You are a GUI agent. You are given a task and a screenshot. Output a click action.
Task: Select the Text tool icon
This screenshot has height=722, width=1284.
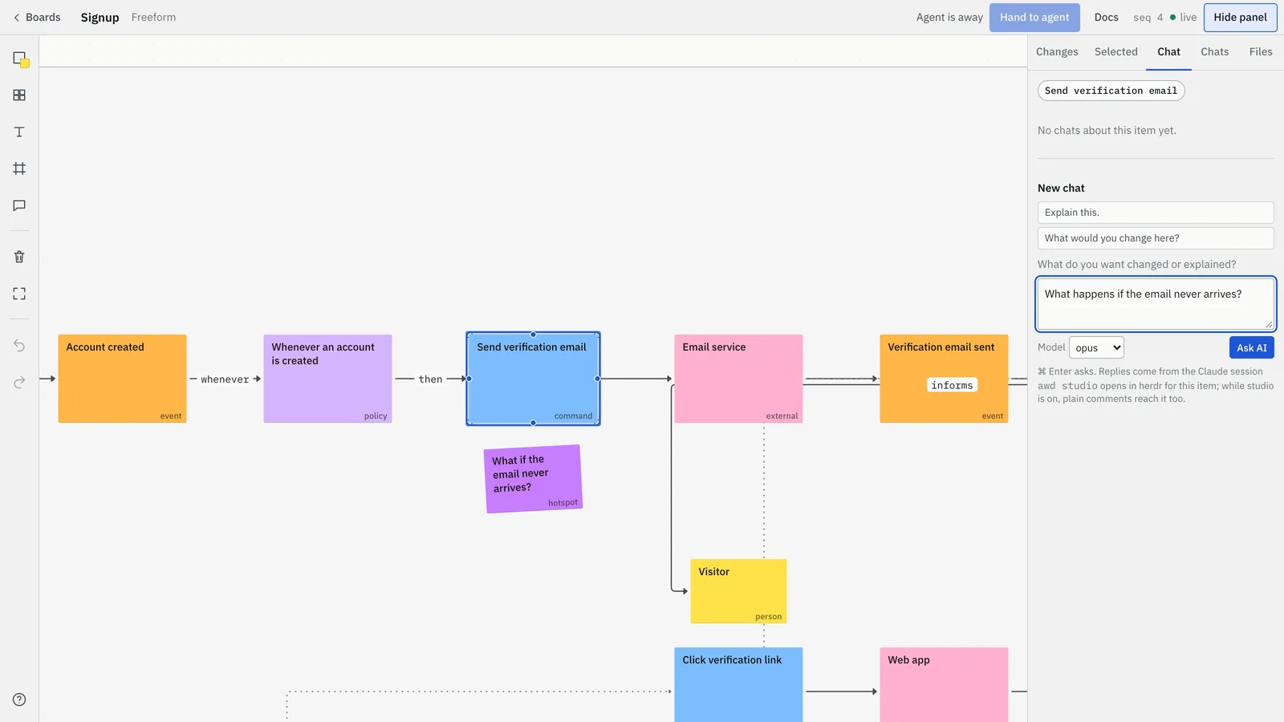point(19,132)
